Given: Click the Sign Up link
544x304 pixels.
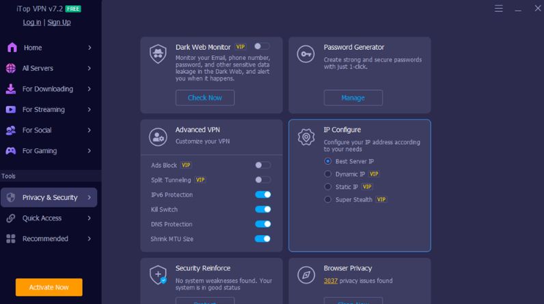Looking at the screenshot, I should (x=59, y=22).
